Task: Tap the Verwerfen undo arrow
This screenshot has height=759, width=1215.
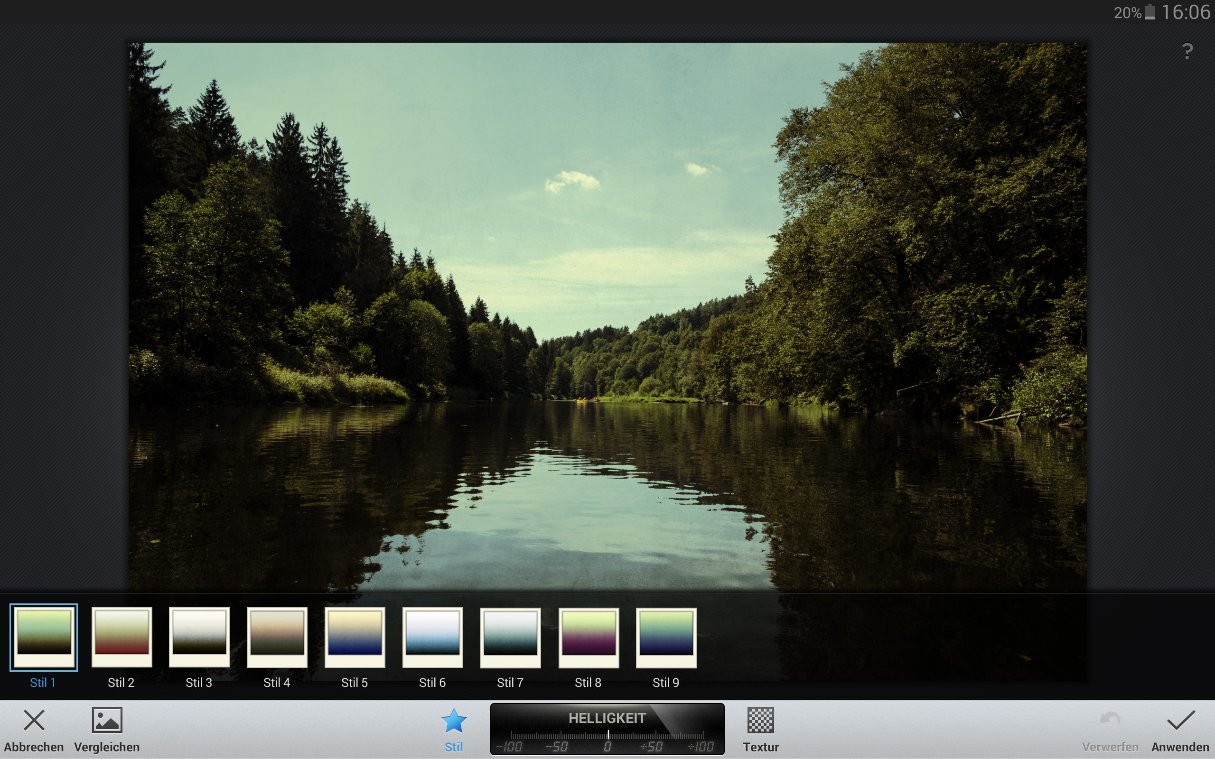Action: coord(1110,719)
